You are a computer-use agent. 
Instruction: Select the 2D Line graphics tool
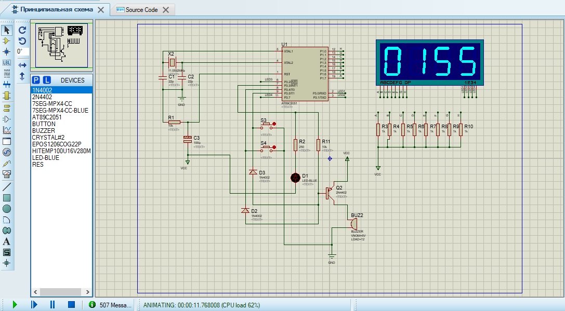click(x=6, y=186)
